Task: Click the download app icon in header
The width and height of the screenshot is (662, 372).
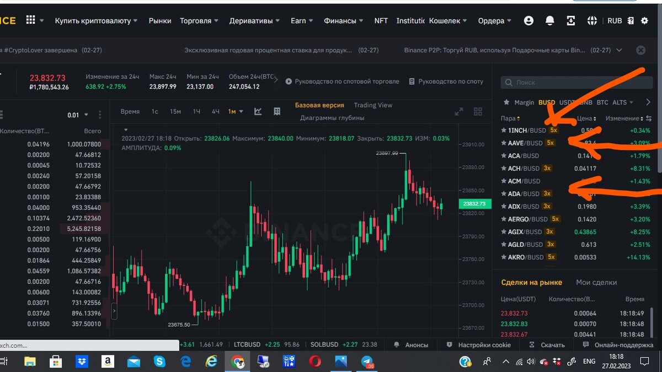Action: point(571,21)
